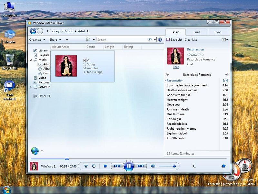Image resolution: width=258 pixels, height=194 pixels.
Task: Open the list options dropdown arrow
Action: [x=227, y=39]
